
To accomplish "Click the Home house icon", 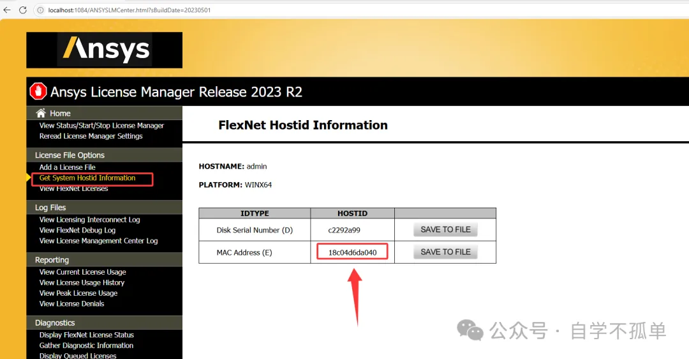I will [41, 113].
